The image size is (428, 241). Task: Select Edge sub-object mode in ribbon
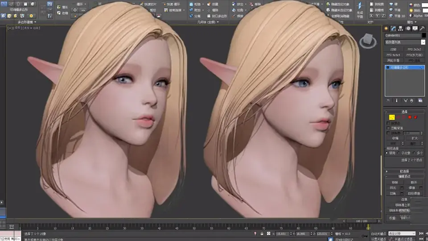[11, 4]
